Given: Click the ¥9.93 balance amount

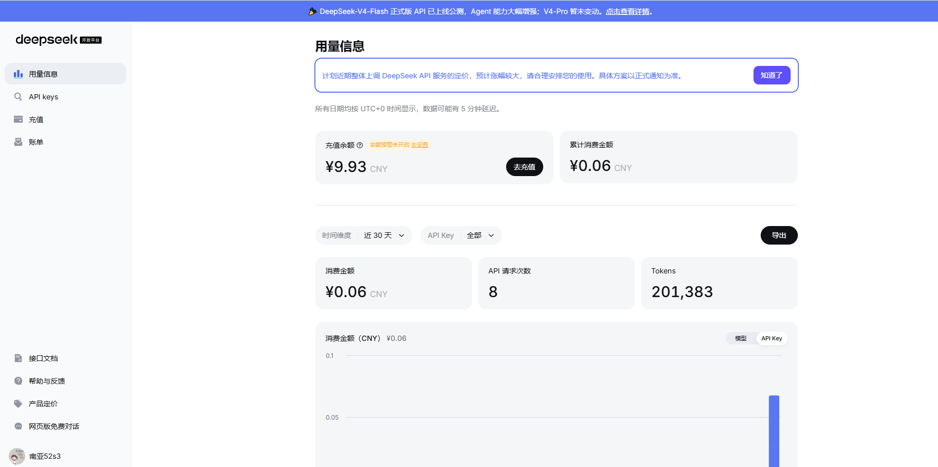Looking at the screenshot, I should [346, 167].
